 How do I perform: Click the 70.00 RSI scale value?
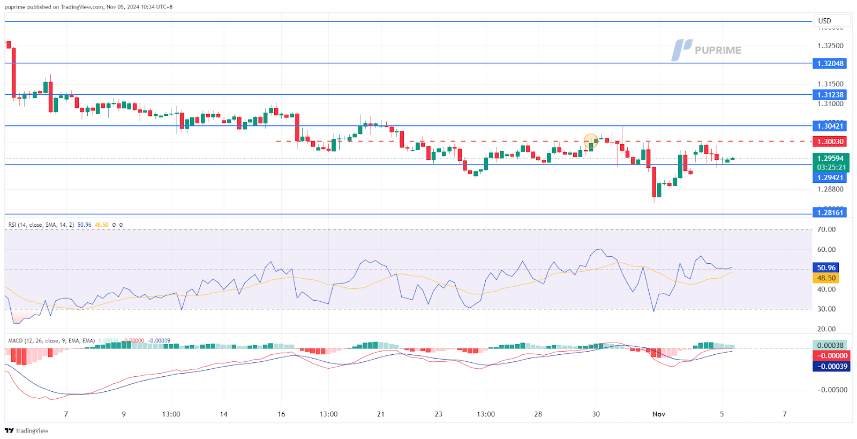tap(826, 229)
